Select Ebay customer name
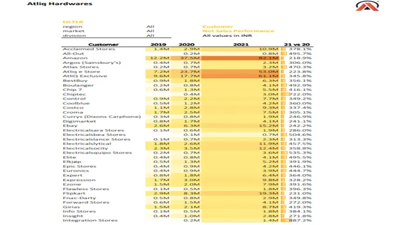 70,125
